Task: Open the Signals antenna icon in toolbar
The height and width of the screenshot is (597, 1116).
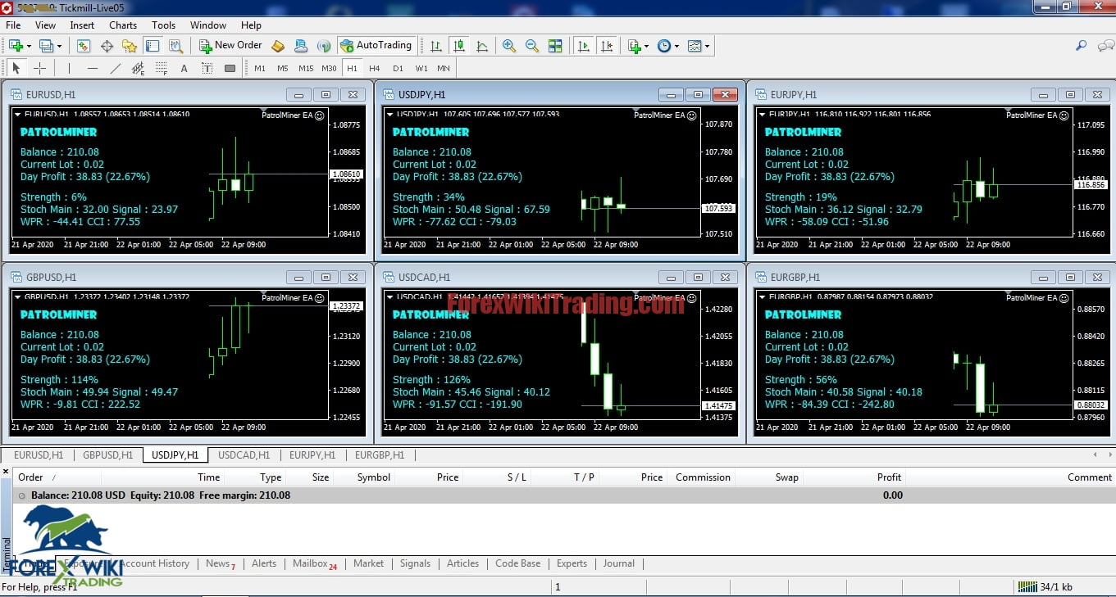Action: (324, 46)
